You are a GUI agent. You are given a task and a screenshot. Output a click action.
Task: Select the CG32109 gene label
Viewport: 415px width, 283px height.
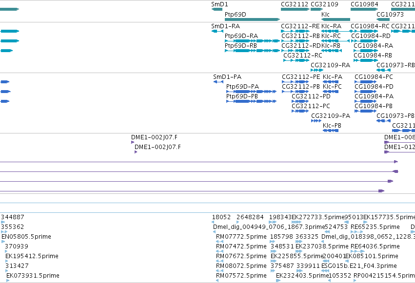pos(324,4)
